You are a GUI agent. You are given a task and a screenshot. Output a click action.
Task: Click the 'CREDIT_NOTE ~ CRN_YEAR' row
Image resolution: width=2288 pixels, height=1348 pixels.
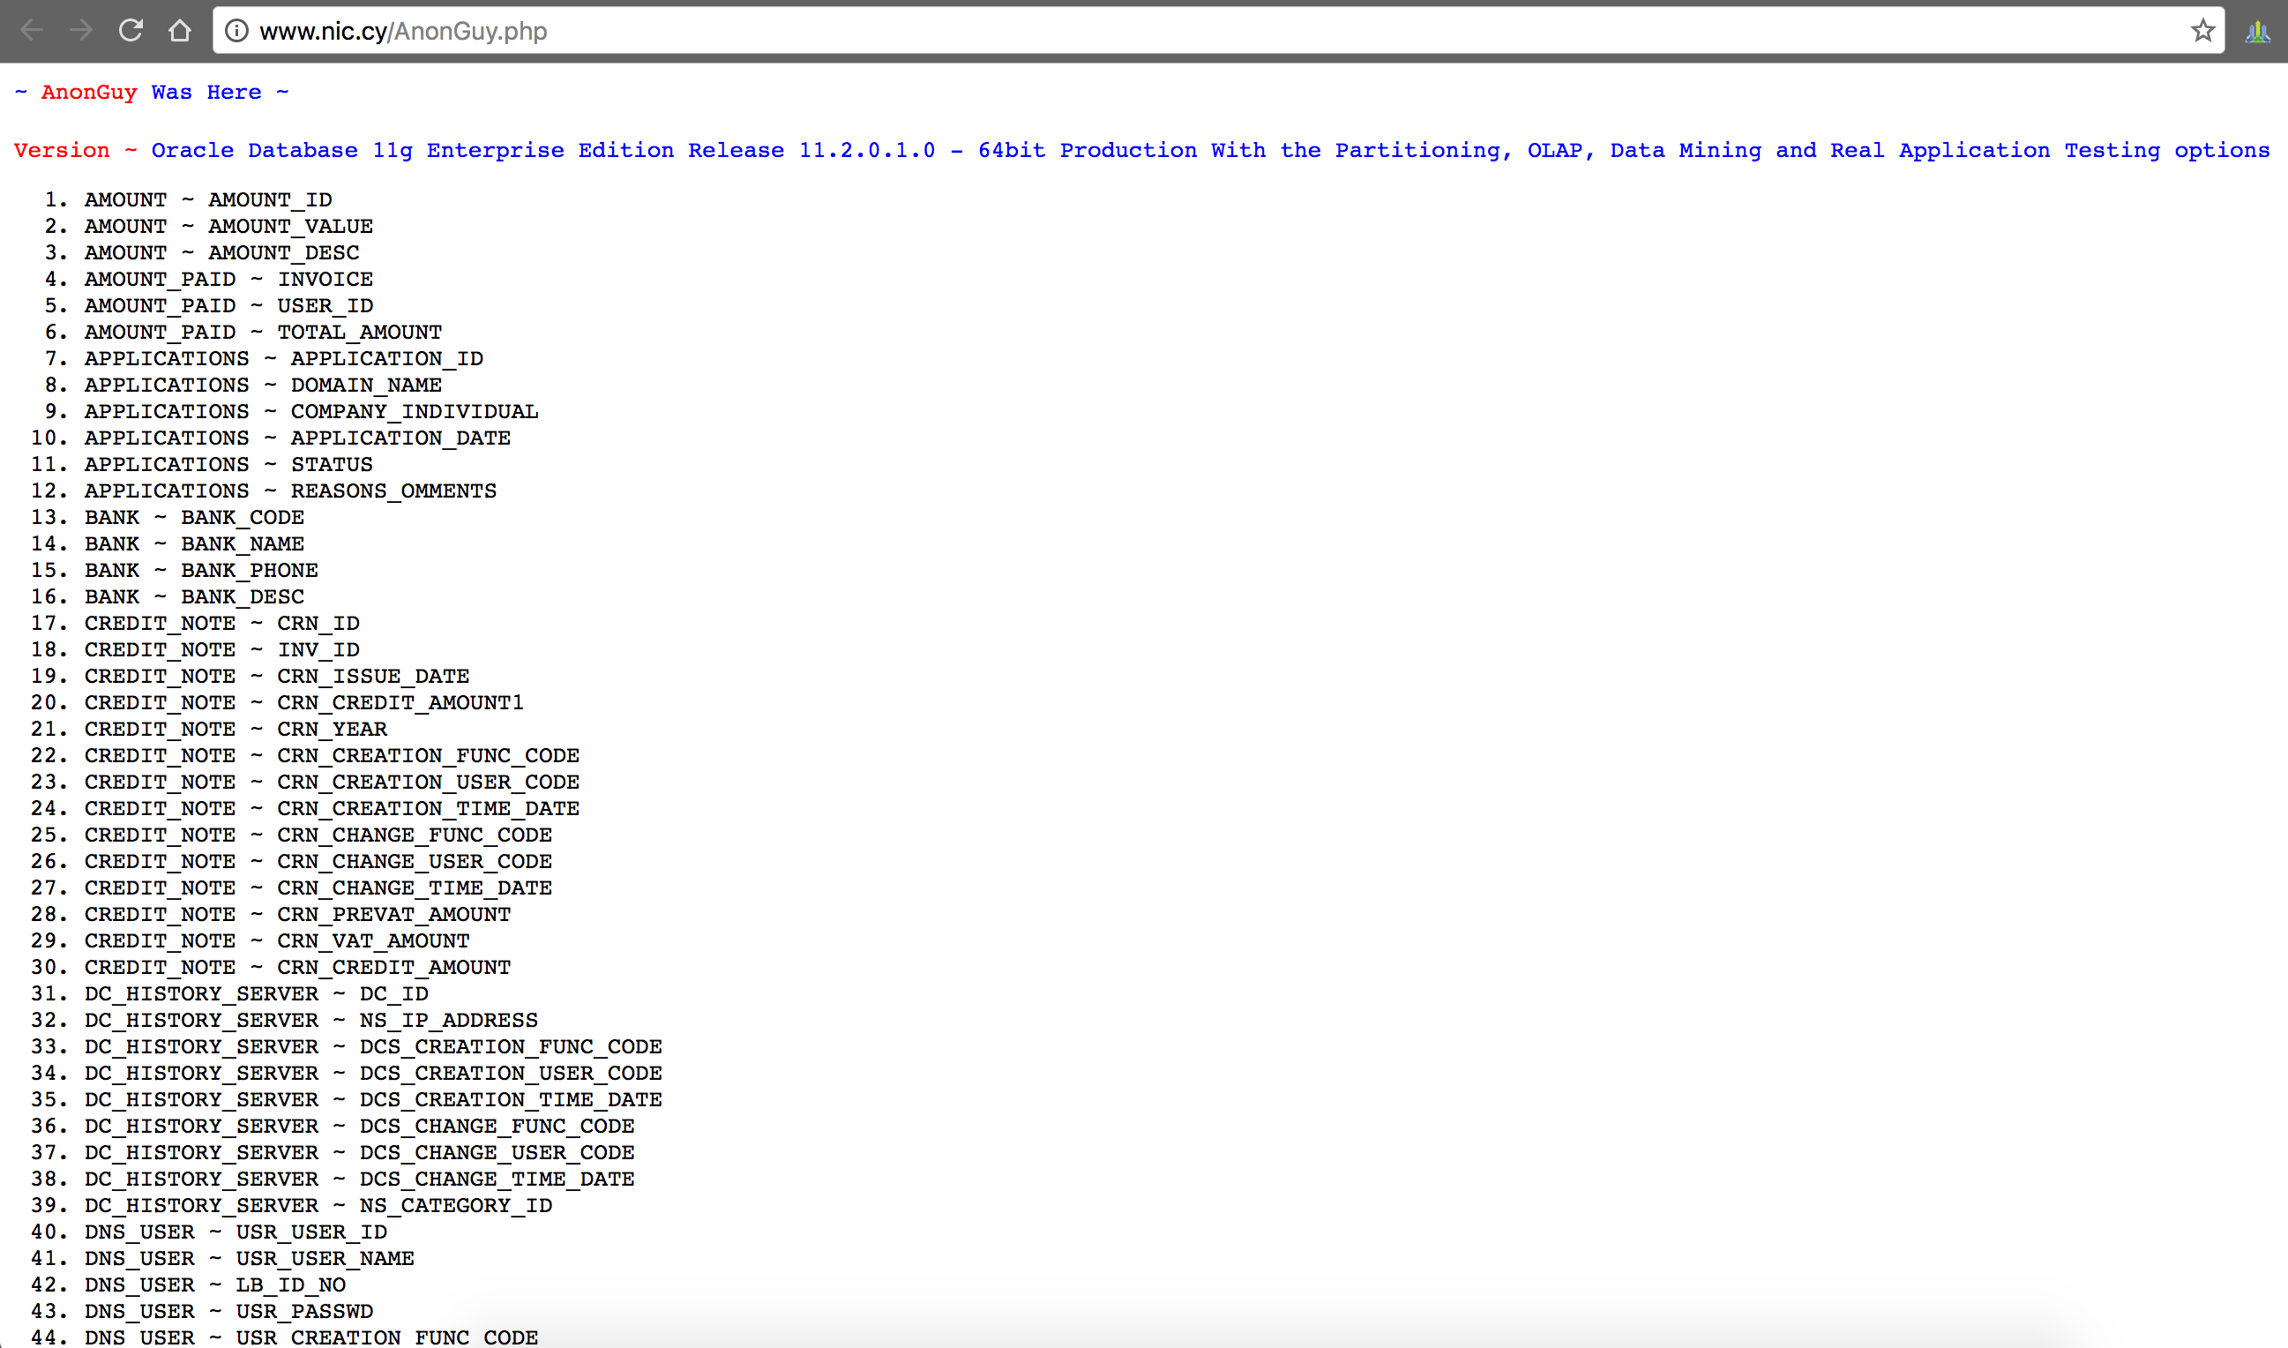pyautogui.click(x=236, y=730)
